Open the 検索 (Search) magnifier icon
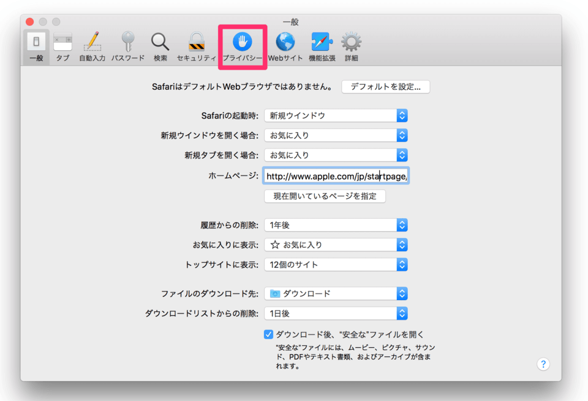The height and width of the screenshot is (401, 588). 160,43
